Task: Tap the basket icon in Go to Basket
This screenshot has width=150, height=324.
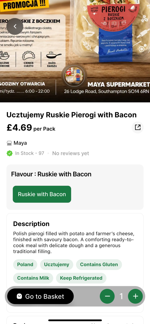Action: coord(19,296)
